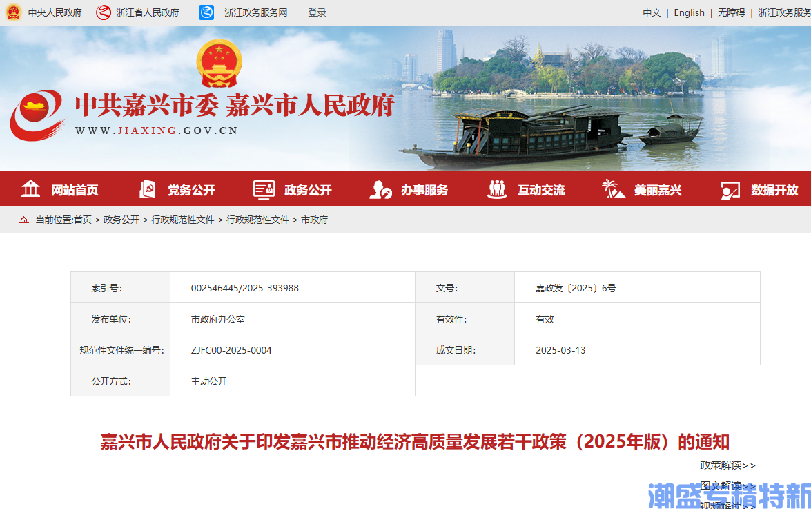Follow the 浙江政务服务网 link beside blue logo
This screenshot has width=811, height=509.
(x=255, y=12)
